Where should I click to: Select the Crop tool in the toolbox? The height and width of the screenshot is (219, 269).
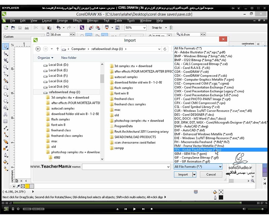[x=6, y=60]
